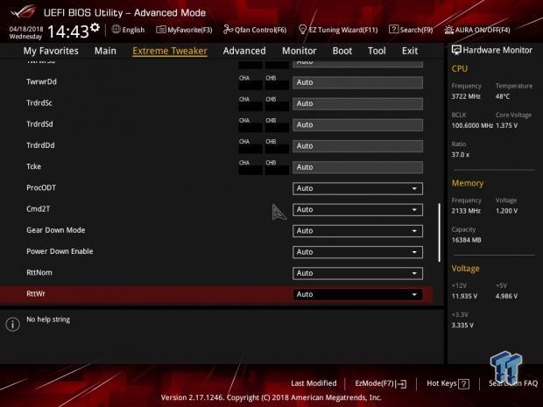Click the Hardware Monitor icon
Image resolution: width=543 pixels, height=407 pixels.
point(456,50)
